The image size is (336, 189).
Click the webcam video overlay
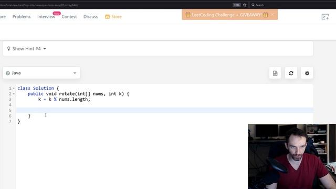pyautogui.click(x=292, y=156)
